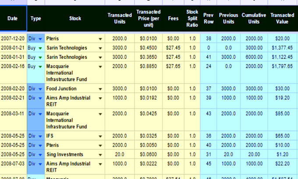Select the IFS stock cell
This screenshot has width=298, height=179.
pyautogui.click(x=74, y=136)
